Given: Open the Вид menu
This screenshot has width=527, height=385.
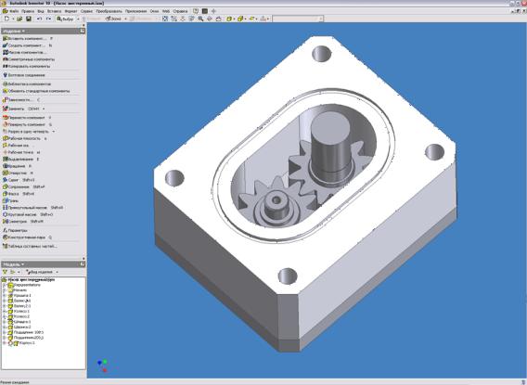Looking at the screenshot, I should pos(41,11).
